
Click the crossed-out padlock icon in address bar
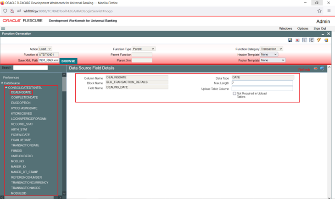(12, 11)
